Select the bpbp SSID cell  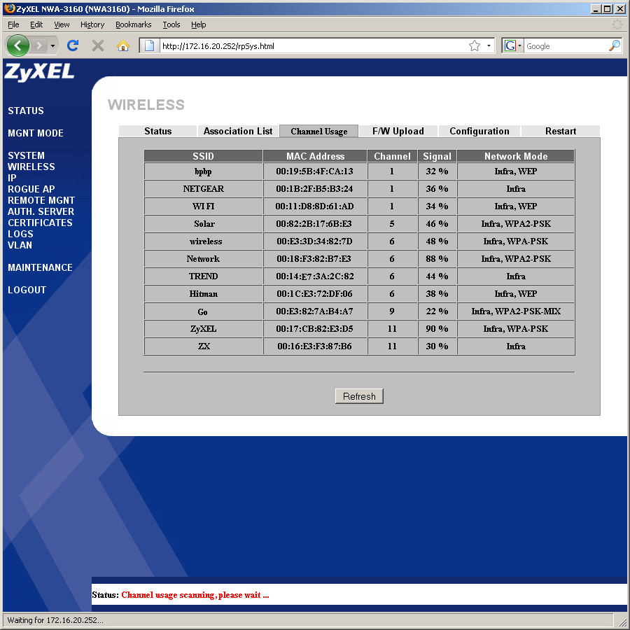coord(203,171)
